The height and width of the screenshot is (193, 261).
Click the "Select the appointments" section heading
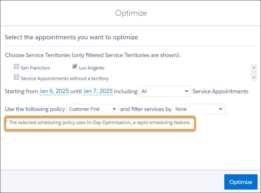[x=71, y=37]
